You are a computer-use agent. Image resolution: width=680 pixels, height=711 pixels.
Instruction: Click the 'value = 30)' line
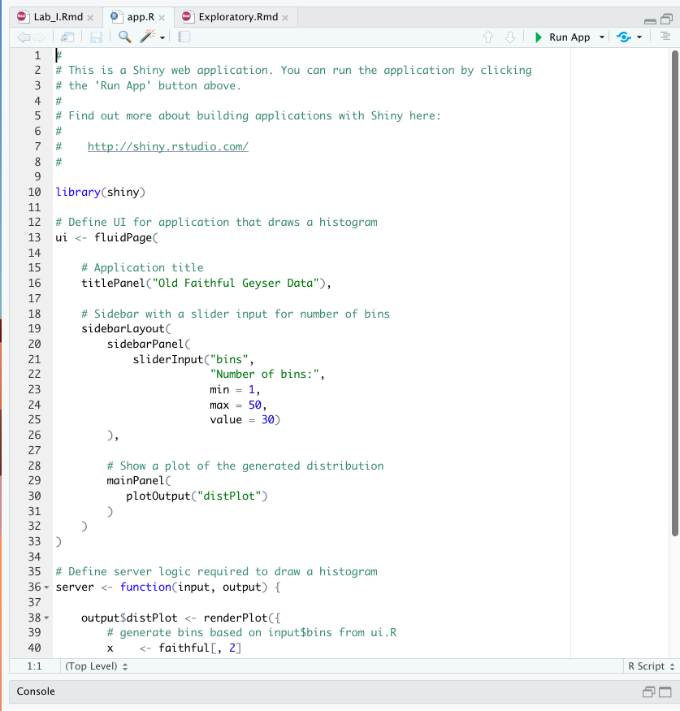pos(245,420)
